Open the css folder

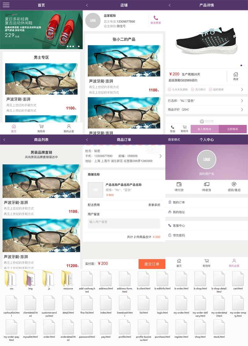coord(11,279)
